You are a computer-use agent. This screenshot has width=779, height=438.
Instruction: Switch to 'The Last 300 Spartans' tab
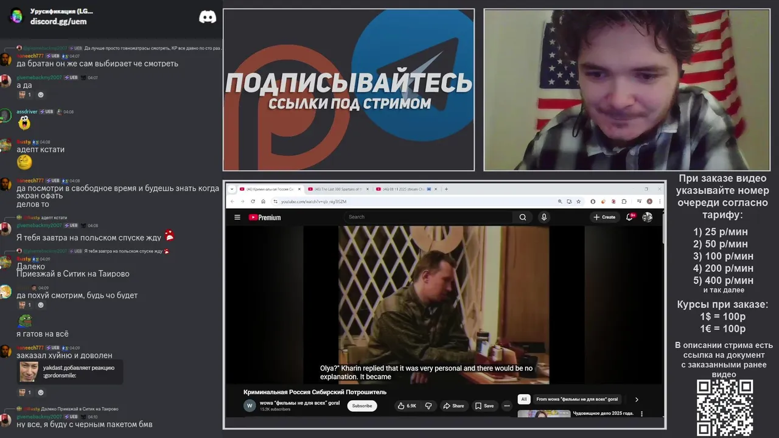click(338, 189)
